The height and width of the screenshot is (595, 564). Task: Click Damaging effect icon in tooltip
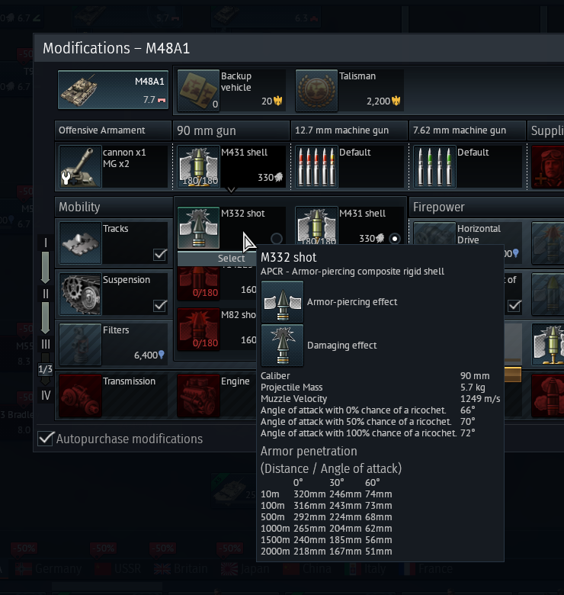282,346
